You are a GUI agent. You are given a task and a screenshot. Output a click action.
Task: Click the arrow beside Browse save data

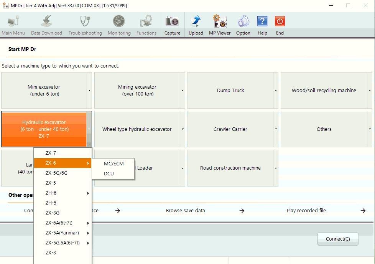tap(242, 211)
